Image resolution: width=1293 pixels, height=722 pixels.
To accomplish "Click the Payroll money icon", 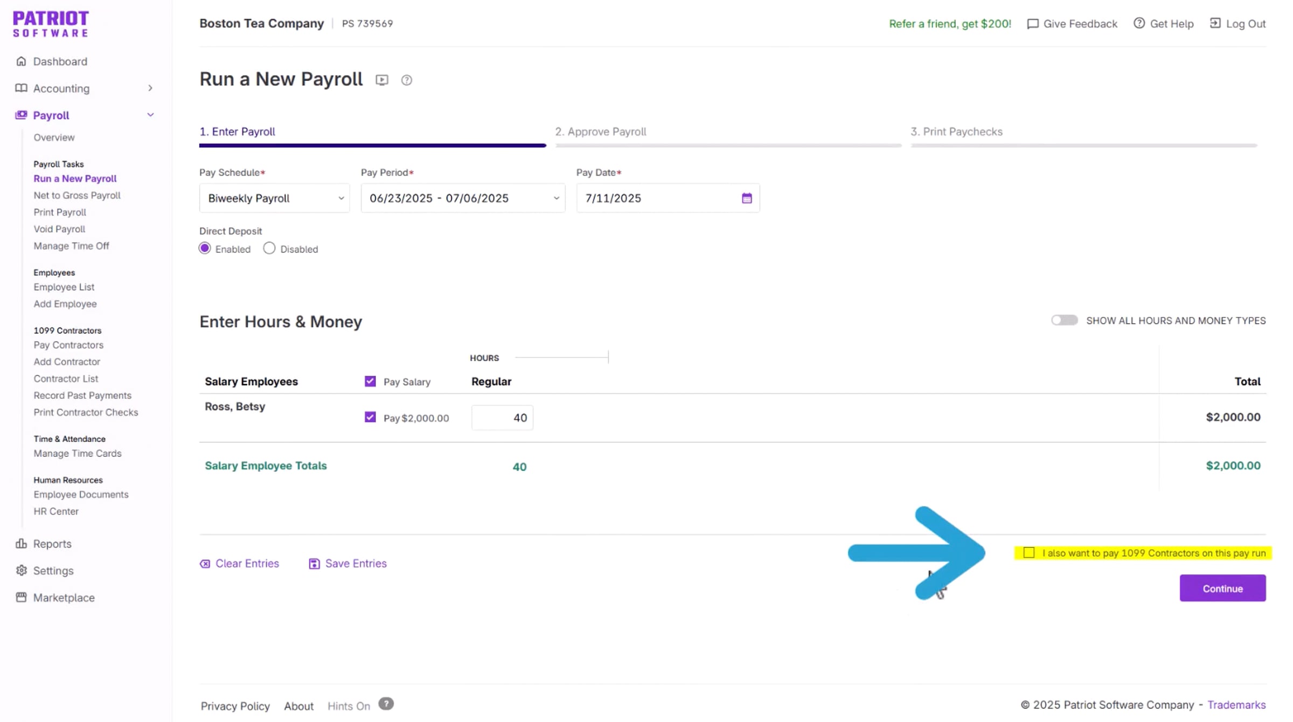I will 21,115.
